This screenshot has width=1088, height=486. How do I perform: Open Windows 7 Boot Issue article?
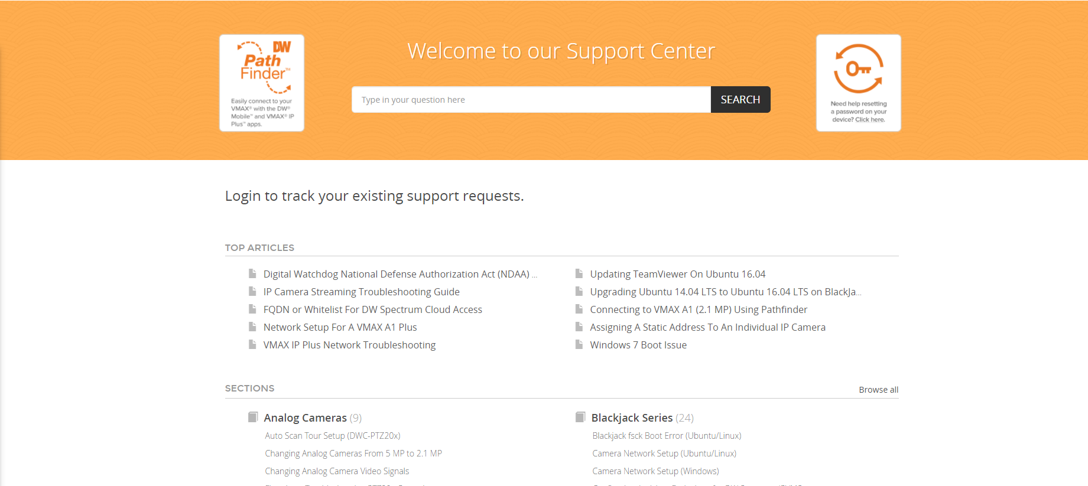[638, 345]
